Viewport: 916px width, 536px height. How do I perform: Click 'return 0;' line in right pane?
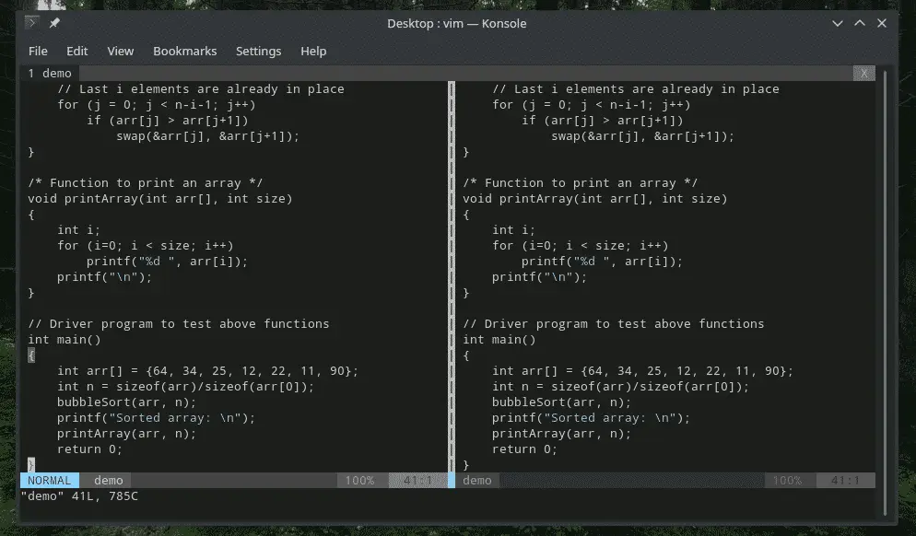point(524,449)
